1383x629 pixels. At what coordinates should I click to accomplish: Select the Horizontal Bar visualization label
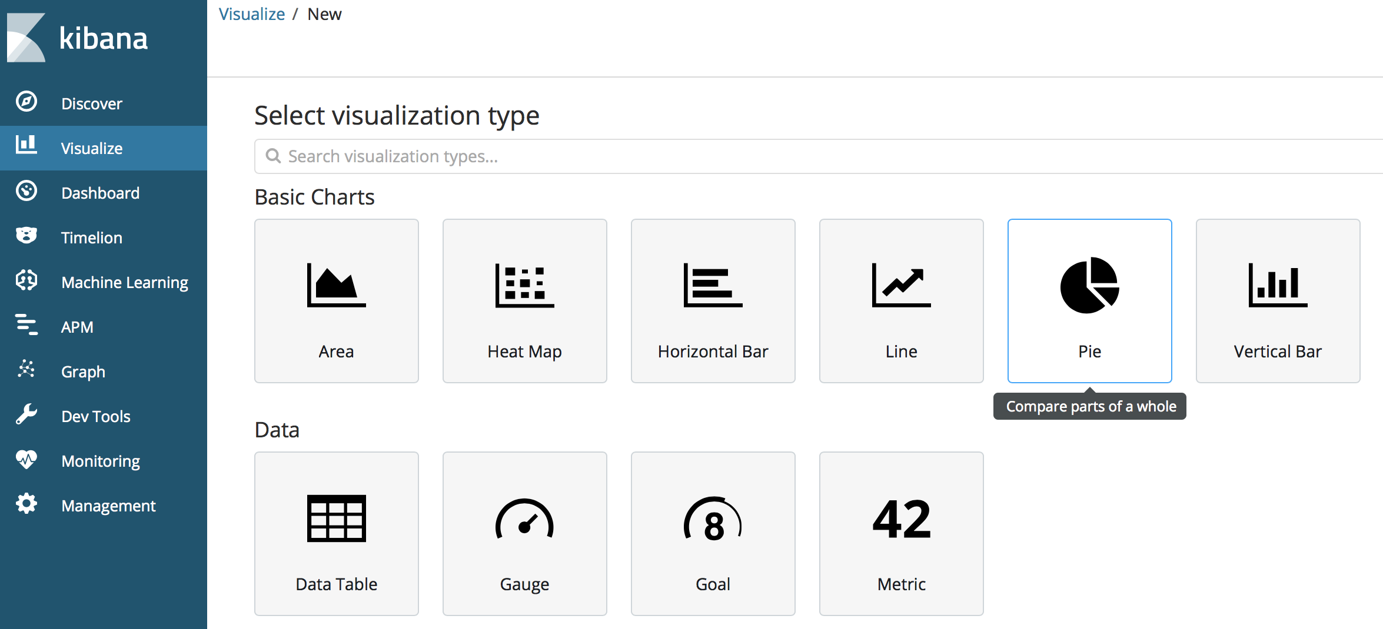713,352
